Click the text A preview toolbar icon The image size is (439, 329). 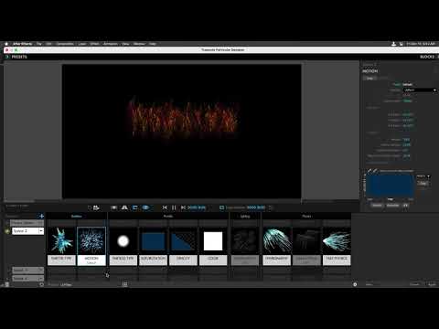124,207
